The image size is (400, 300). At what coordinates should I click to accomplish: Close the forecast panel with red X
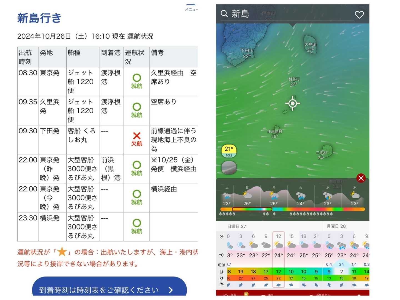361,178
